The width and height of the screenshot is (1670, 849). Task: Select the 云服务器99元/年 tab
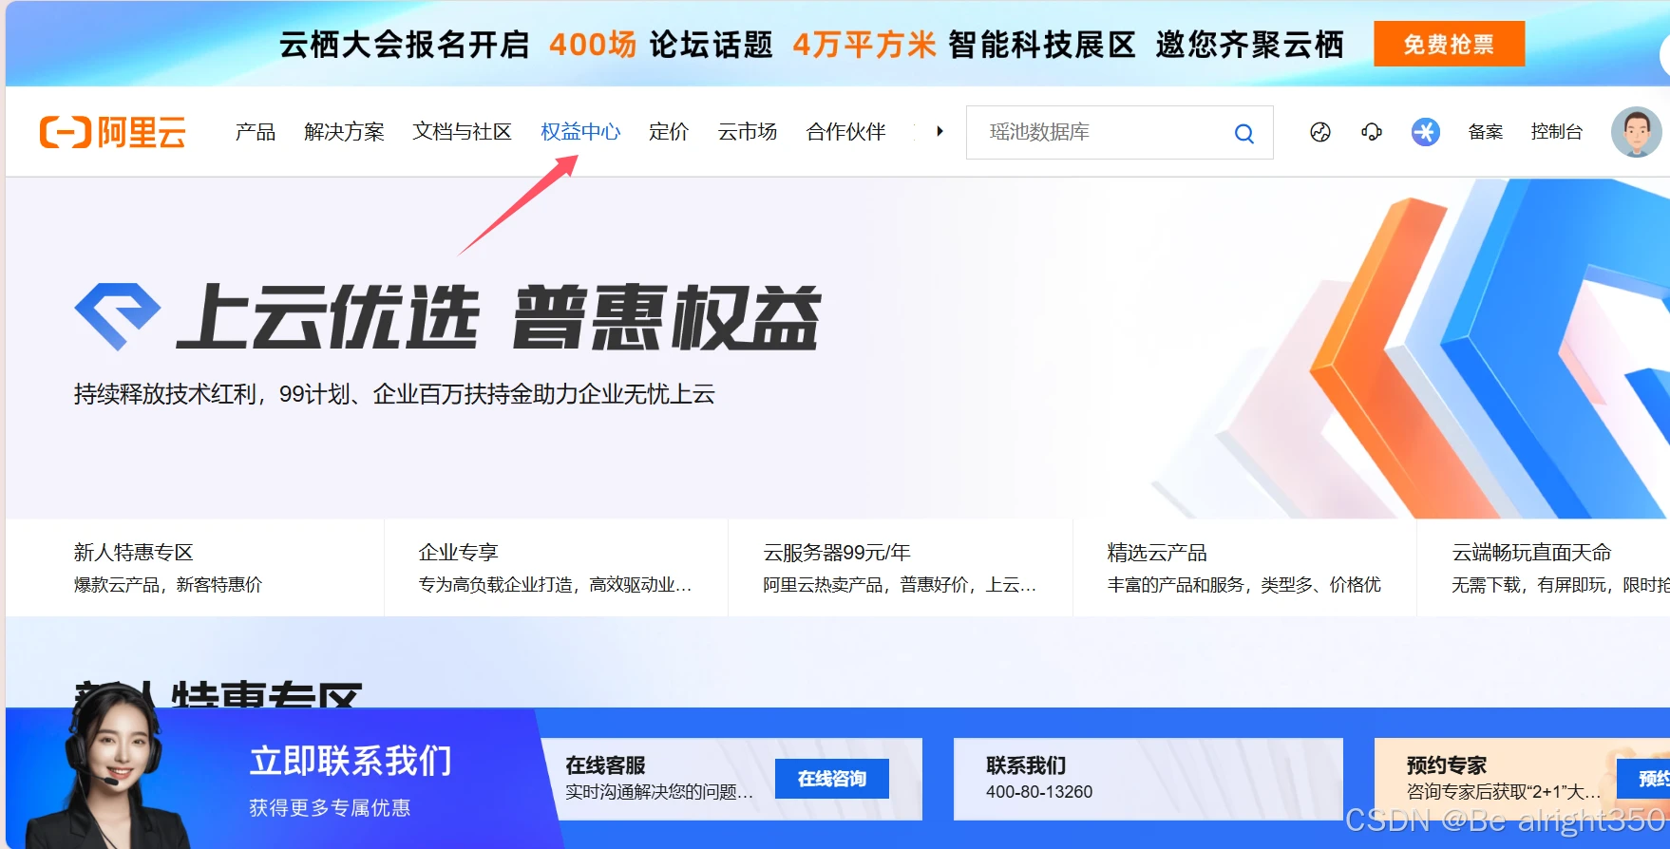click(901, 567)
